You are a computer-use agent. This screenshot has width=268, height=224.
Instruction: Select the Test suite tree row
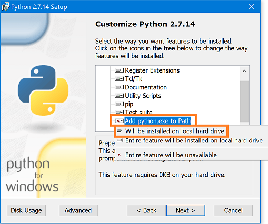[138, 112]
